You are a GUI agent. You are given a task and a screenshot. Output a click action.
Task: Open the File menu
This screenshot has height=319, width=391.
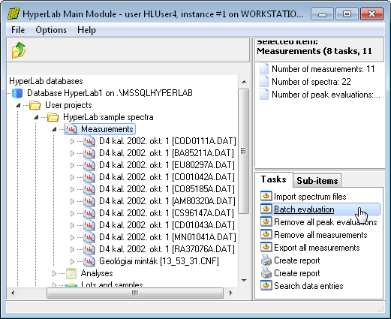18,30
